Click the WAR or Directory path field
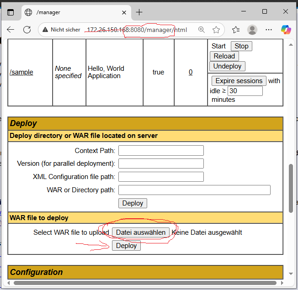This screenshot has width=298, height=290. 194,190
